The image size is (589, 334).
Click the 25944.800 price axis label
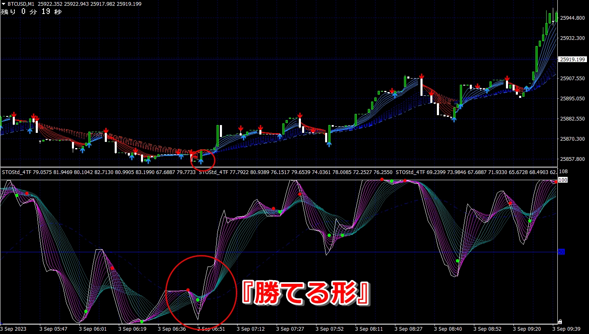(572, 18)
